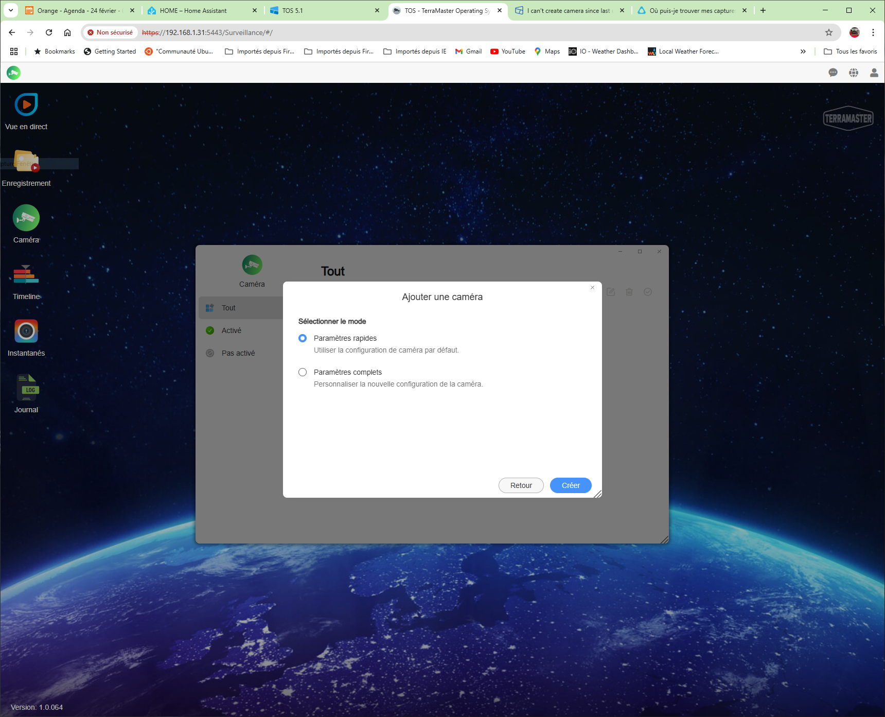Open Chrome profile avatar
The height and width of the screenshot is (717, 885).
(x=855, y=32)
